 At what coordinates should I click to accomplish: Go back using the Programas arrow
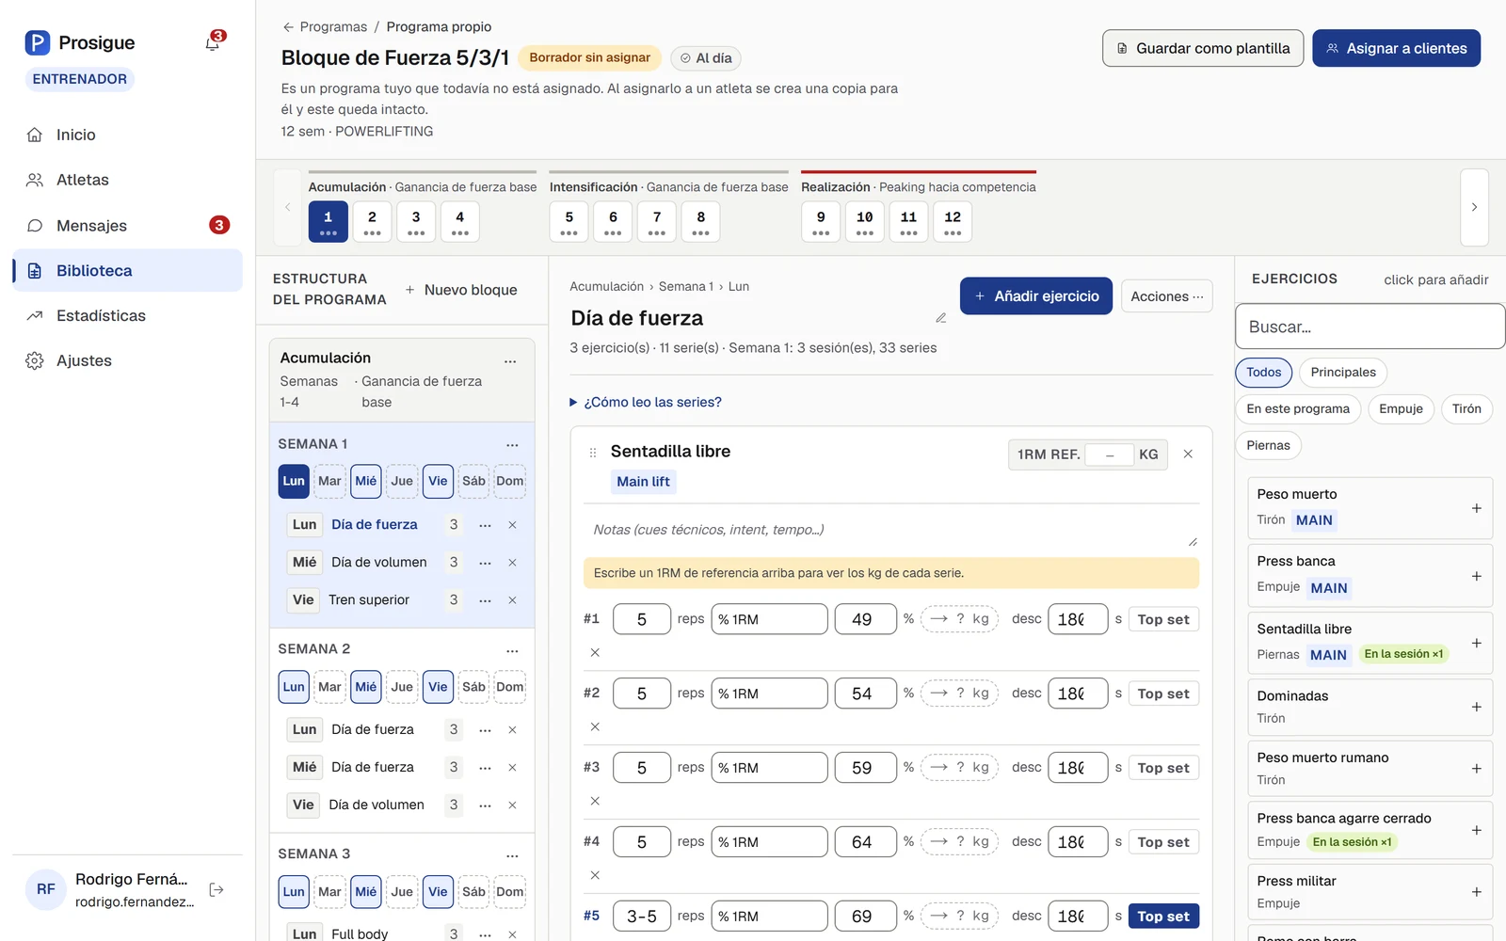(288, 27)
